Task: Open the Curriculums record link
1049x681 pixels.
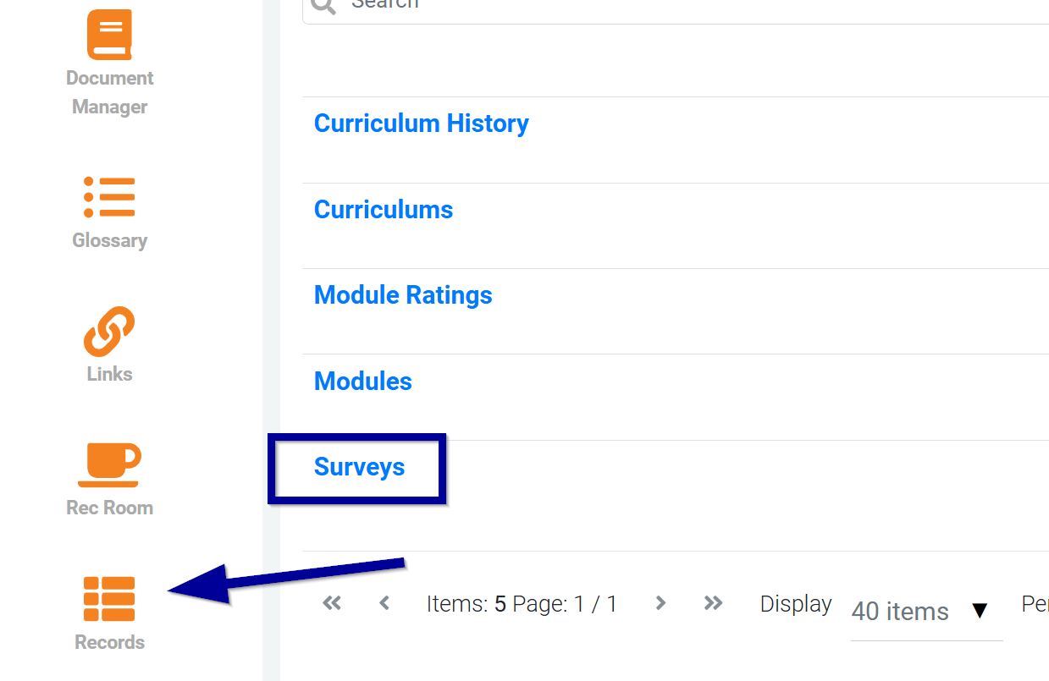Action: [384, 210]
